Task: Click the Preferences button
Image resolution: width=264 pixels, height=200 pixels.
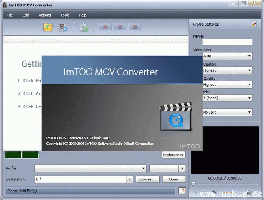Action: pos(173,155)
